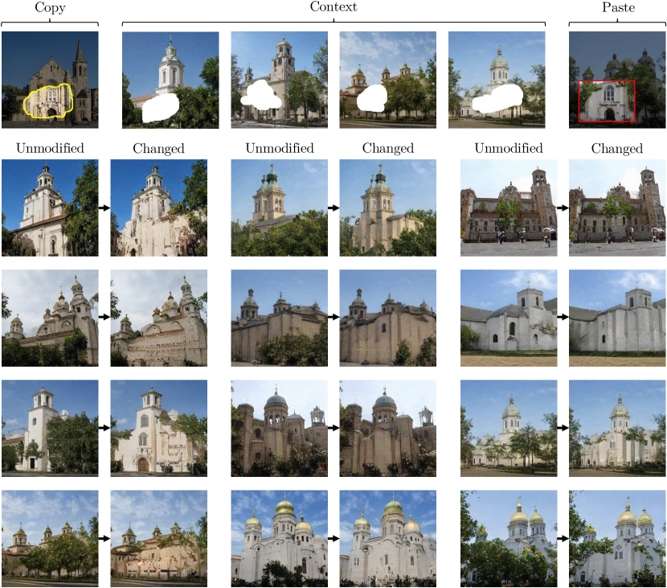The height and width of the screenshot is (588, 667).
Task: Select unmodified white church with apse and lawn
Action: [x=509, y=318]
